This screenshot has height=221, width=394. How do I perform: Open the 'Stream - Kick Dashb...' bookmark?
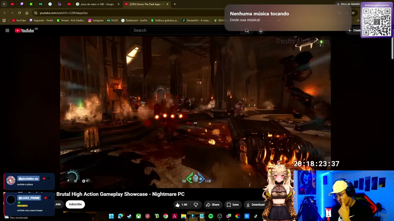pos(71,21)
